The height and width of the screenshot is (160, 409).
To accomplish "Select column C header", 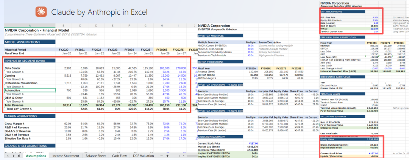I will coord(80,25).
